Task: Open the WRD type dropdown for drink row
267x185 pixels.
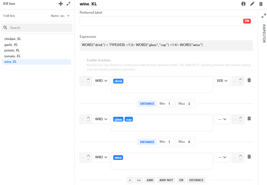Action: coord(101,81)
